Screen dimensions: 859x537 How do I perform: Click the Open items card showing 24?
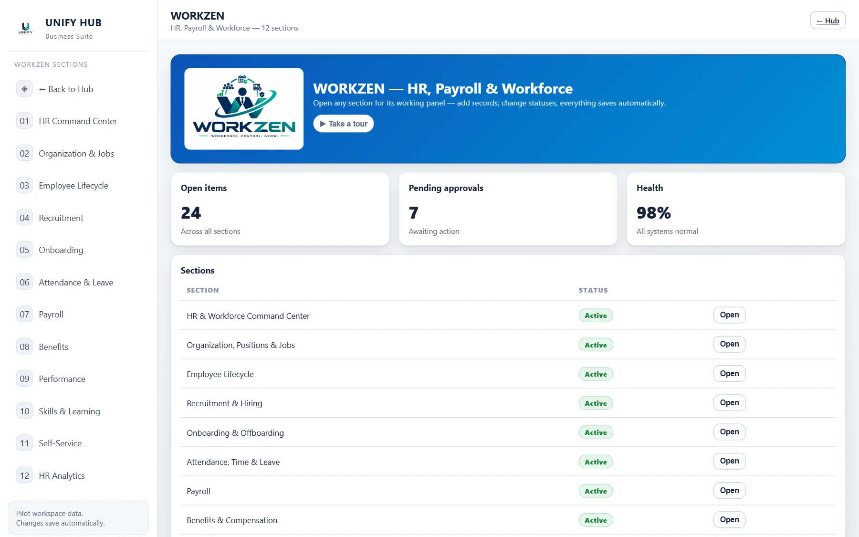280,209
